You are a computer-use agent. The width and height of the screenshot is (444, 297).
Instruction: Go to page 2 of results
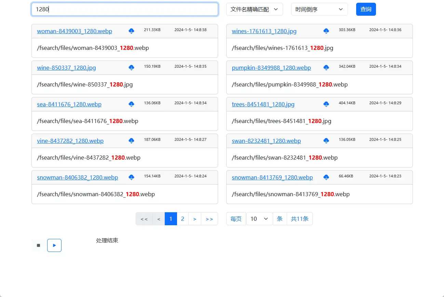point(183,219)
